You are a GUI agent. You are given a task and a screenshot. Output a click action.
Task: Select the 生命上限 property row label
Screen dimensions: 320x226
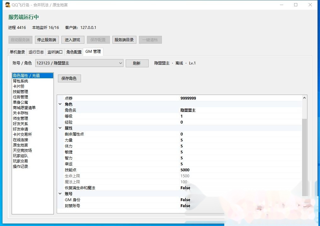pyautogui.click(x=72, y=176)
